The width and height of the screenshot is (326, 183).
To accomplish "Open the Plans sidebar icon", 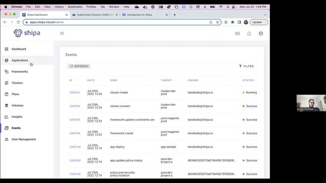I will pyautogui.click(x=7, y=94).
